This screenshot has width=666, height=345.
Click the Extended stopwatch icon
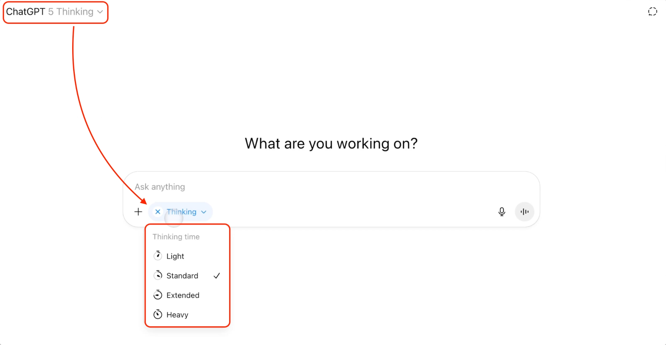pyautogui.click(x=158, y=295)
